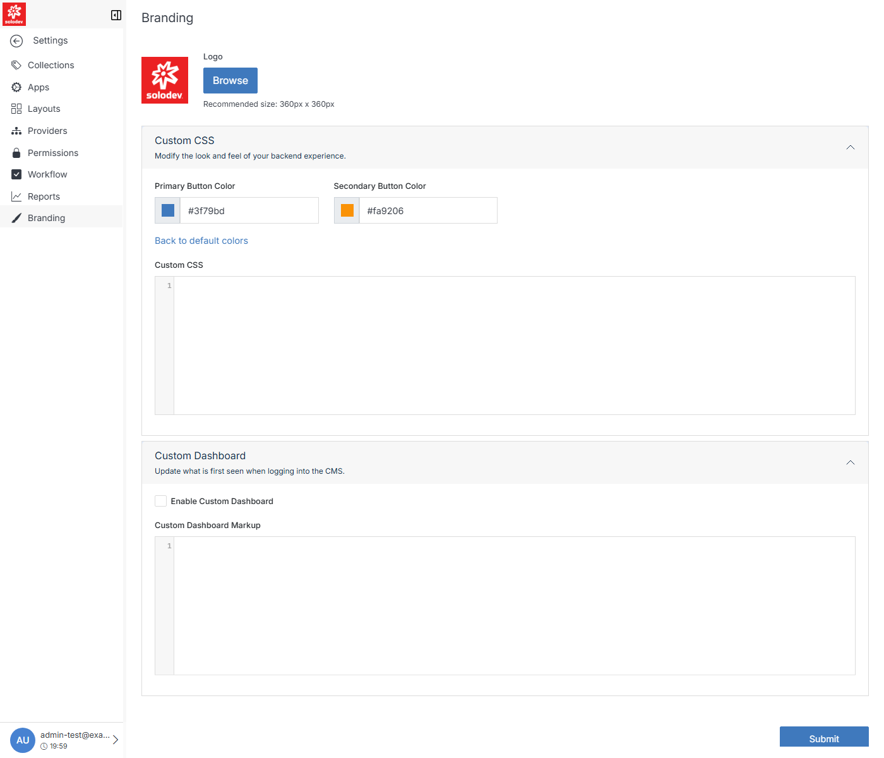Click the Reports chart icon
884x758 pixels.
point(16,196)
